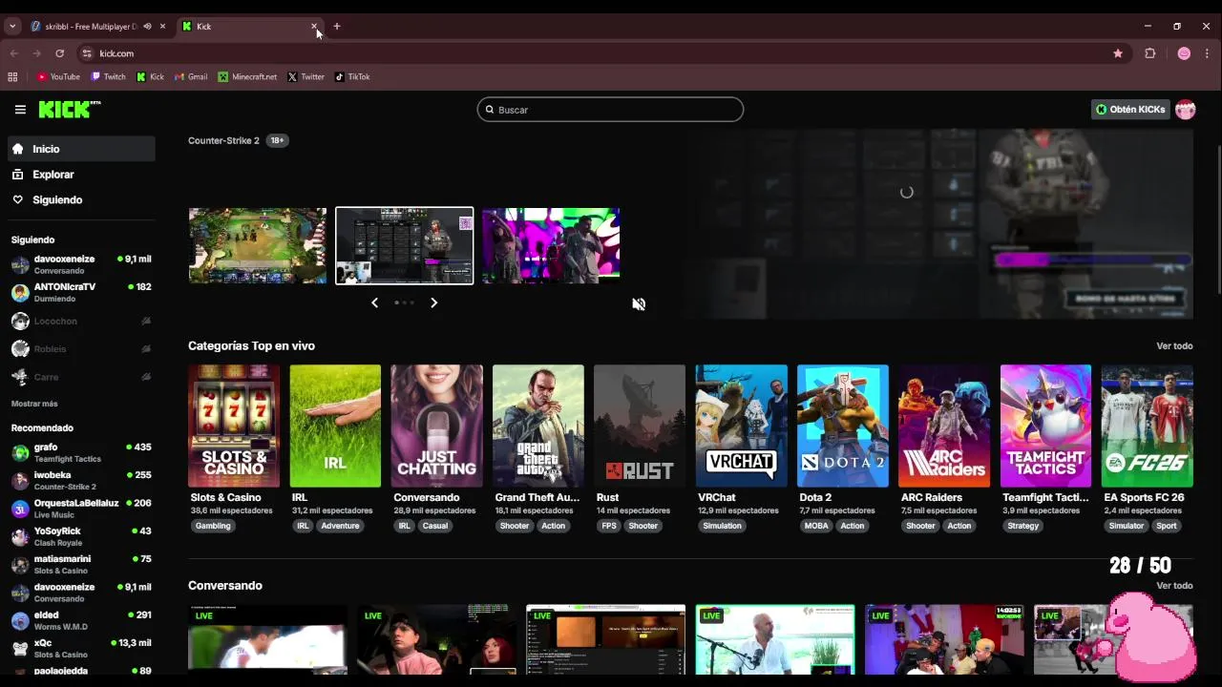1222x687 pixels.
Task: Click the KICK logo
Action: pyautogui.click(x=69, y=110)
